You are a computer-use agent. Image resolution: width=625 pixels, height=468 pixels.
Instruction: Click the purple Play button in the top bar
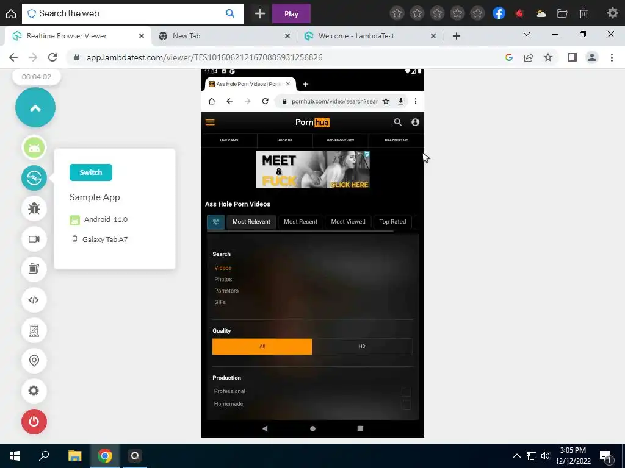[x=291, y=13]
